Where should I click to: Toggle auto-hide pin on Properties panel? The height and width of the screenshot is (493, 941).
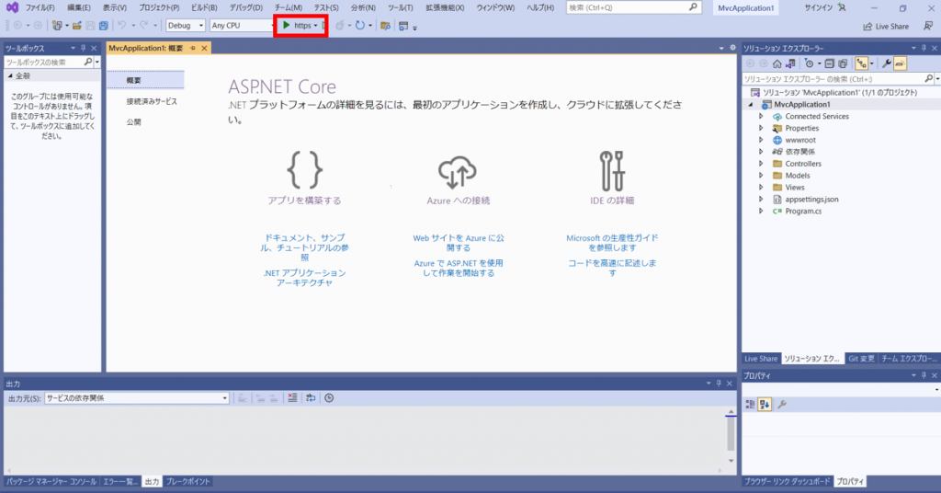pos(924,375)
